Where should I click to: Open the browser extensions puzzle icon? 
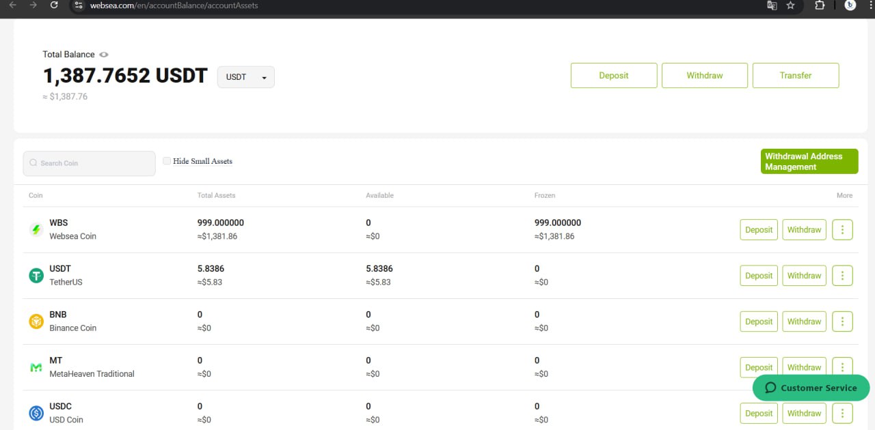(820, 5)
